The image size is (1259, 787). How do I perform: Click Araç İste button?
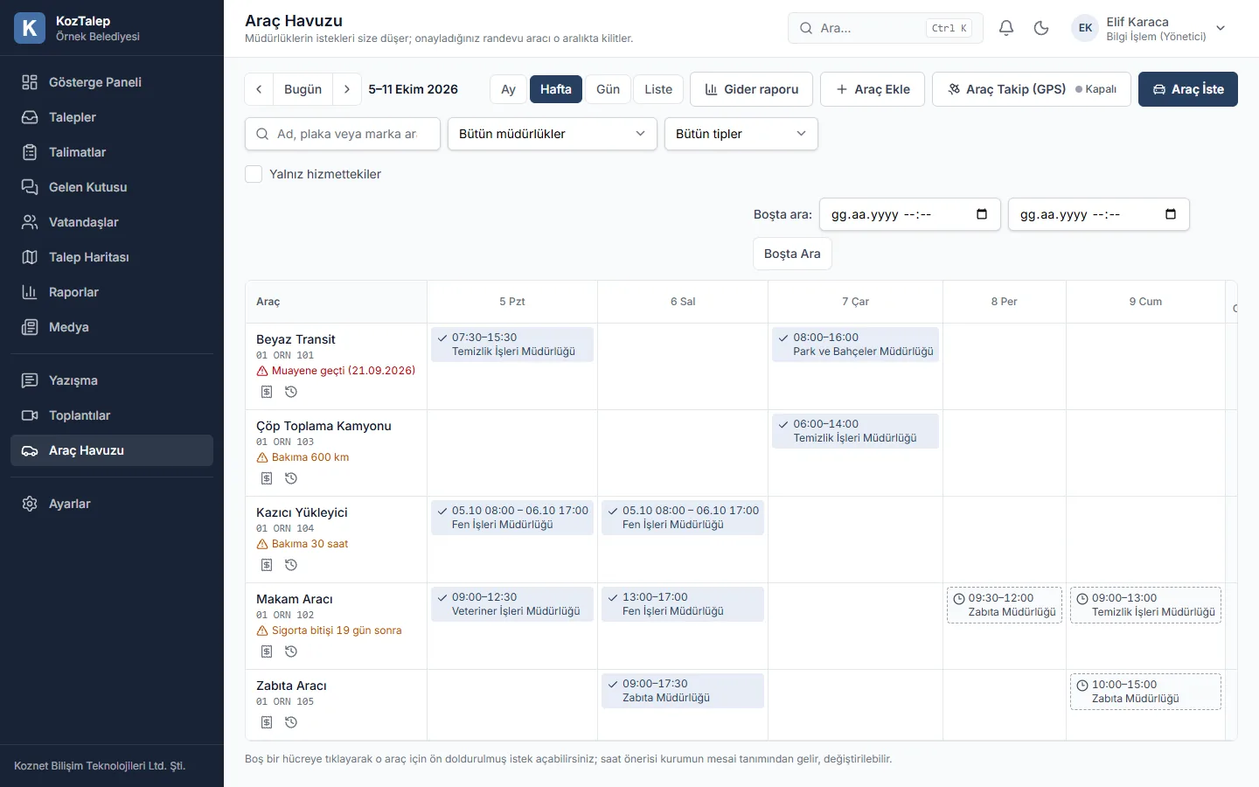tap(1188, 89)
